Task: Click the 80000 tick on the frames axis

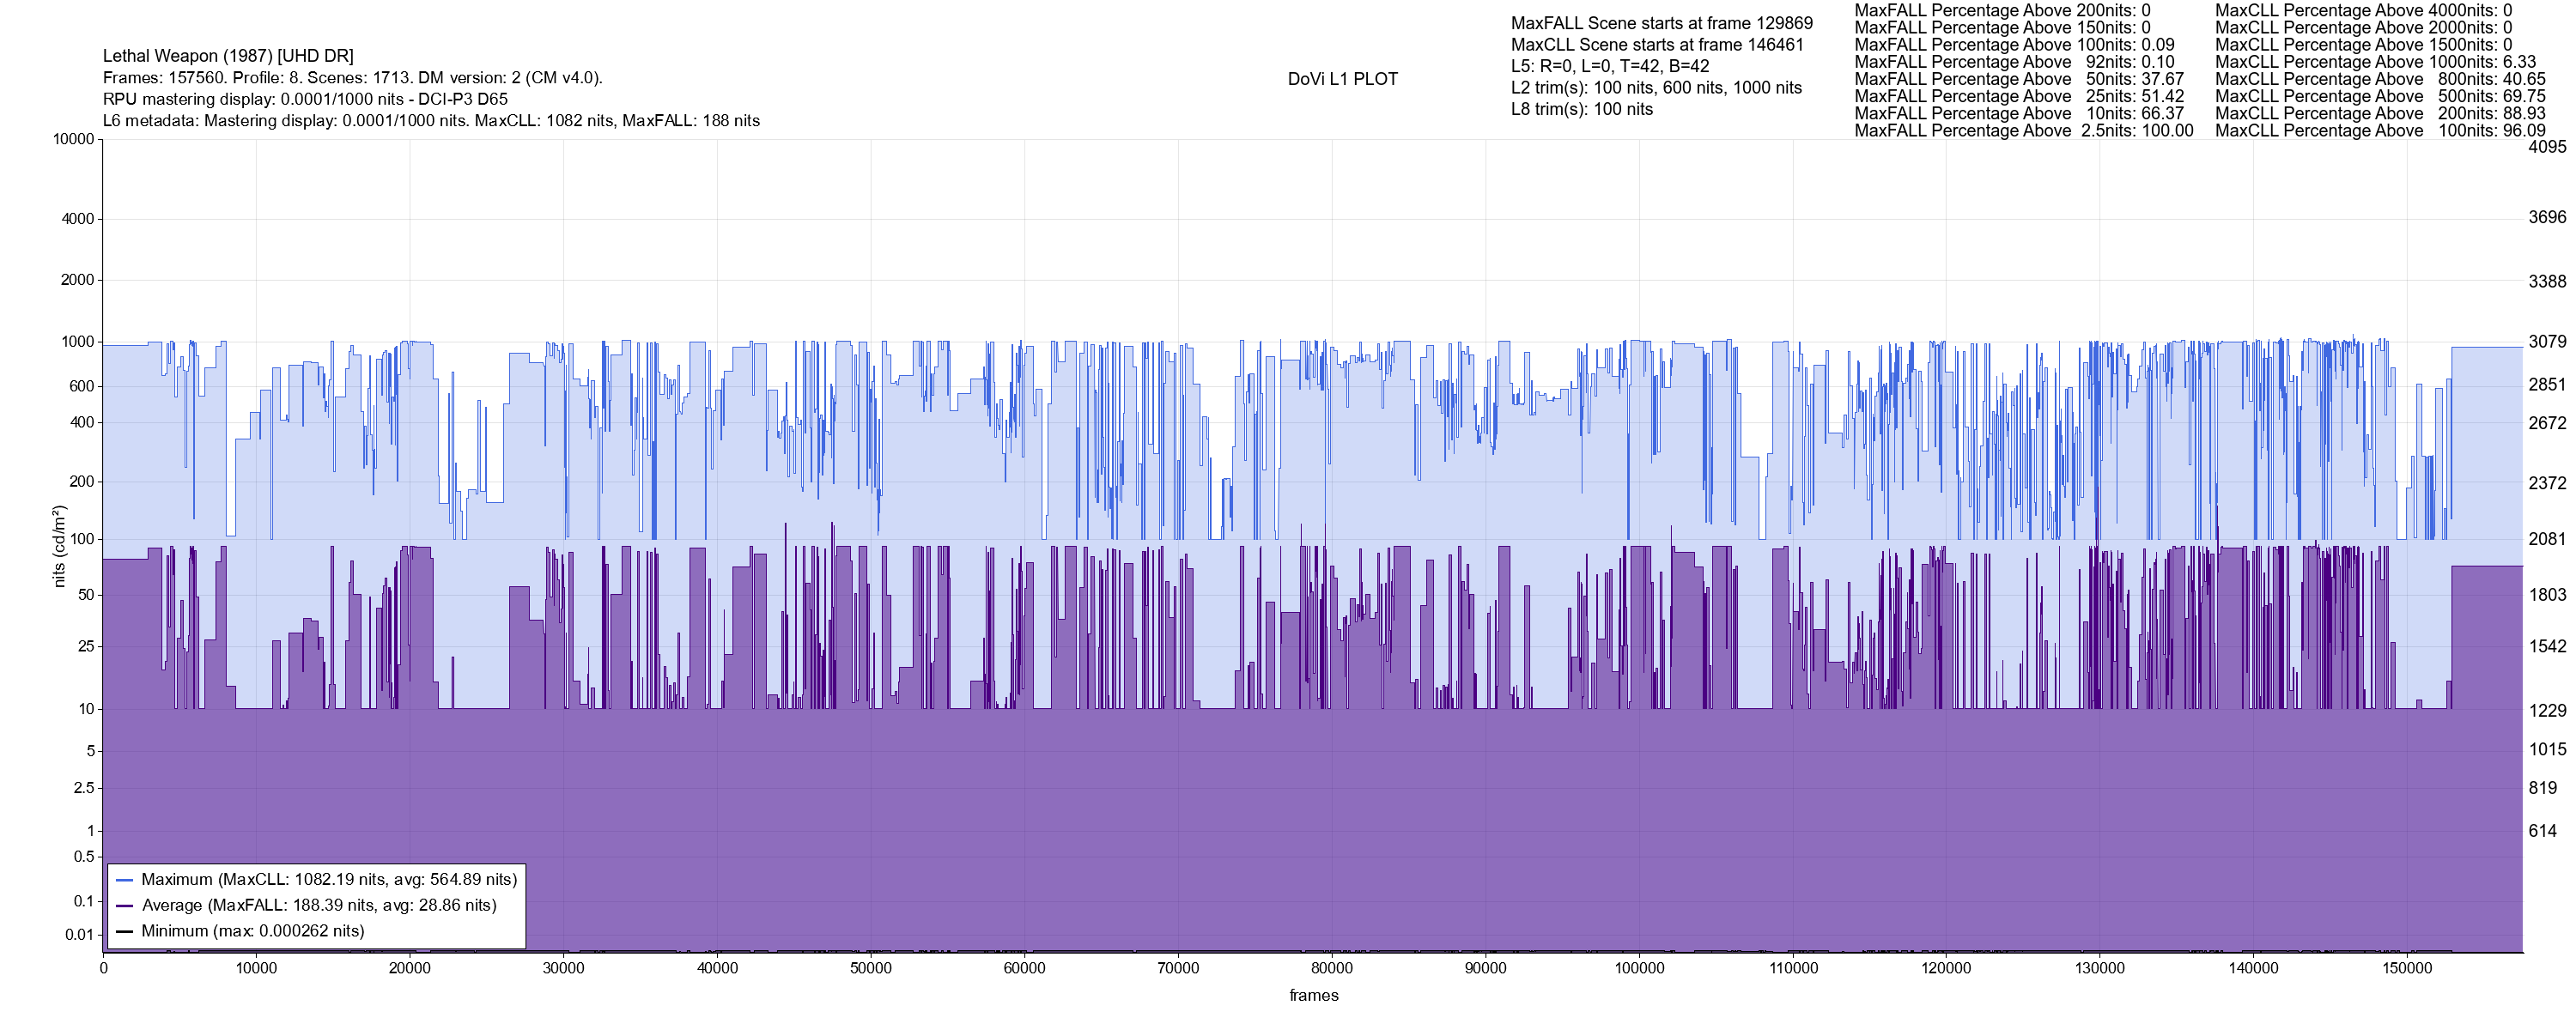Action: 1331,968
